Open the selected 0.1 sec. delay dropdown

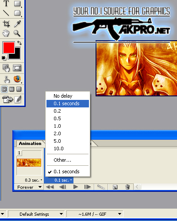click(63, 180)
